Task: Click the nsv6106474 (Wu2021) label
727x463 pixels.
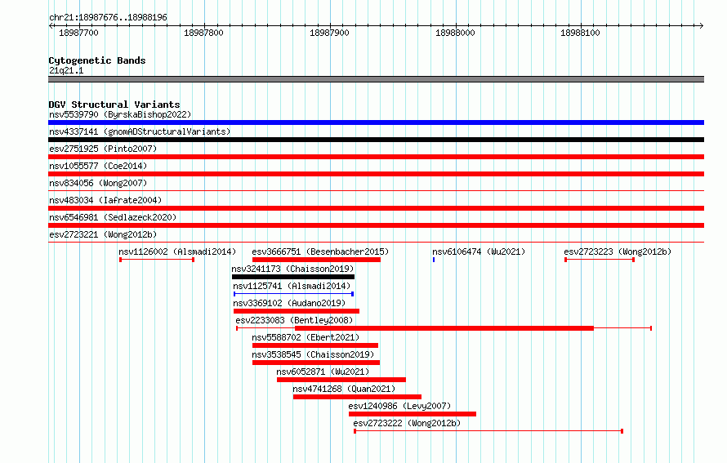Action: [x=479, y=252]
